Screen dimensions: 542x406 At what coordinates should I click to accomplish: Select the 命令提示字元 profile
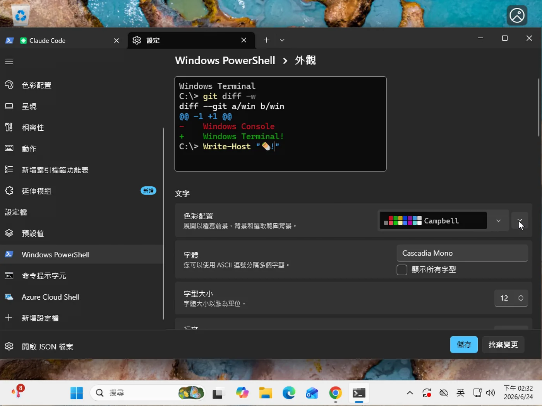[x=81, y=276]
